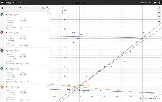
Task: Edit the f3 ~ m3g3 + b3 expression
Action: point(12,69)
